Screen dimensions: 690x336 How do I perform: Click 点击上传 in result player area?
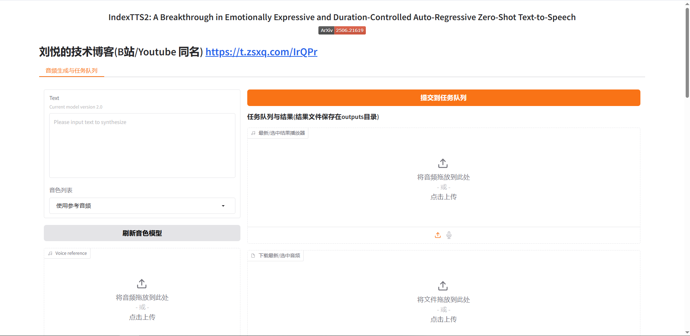click(443, 197)
